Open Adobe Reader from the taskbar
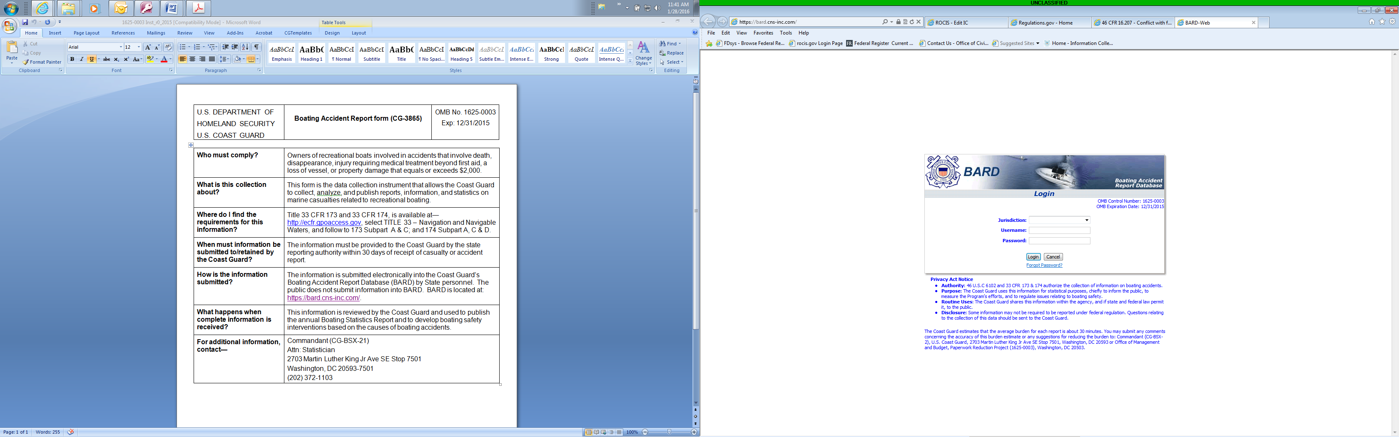Screen dimensions: 1399x437 tap(198, 8)
